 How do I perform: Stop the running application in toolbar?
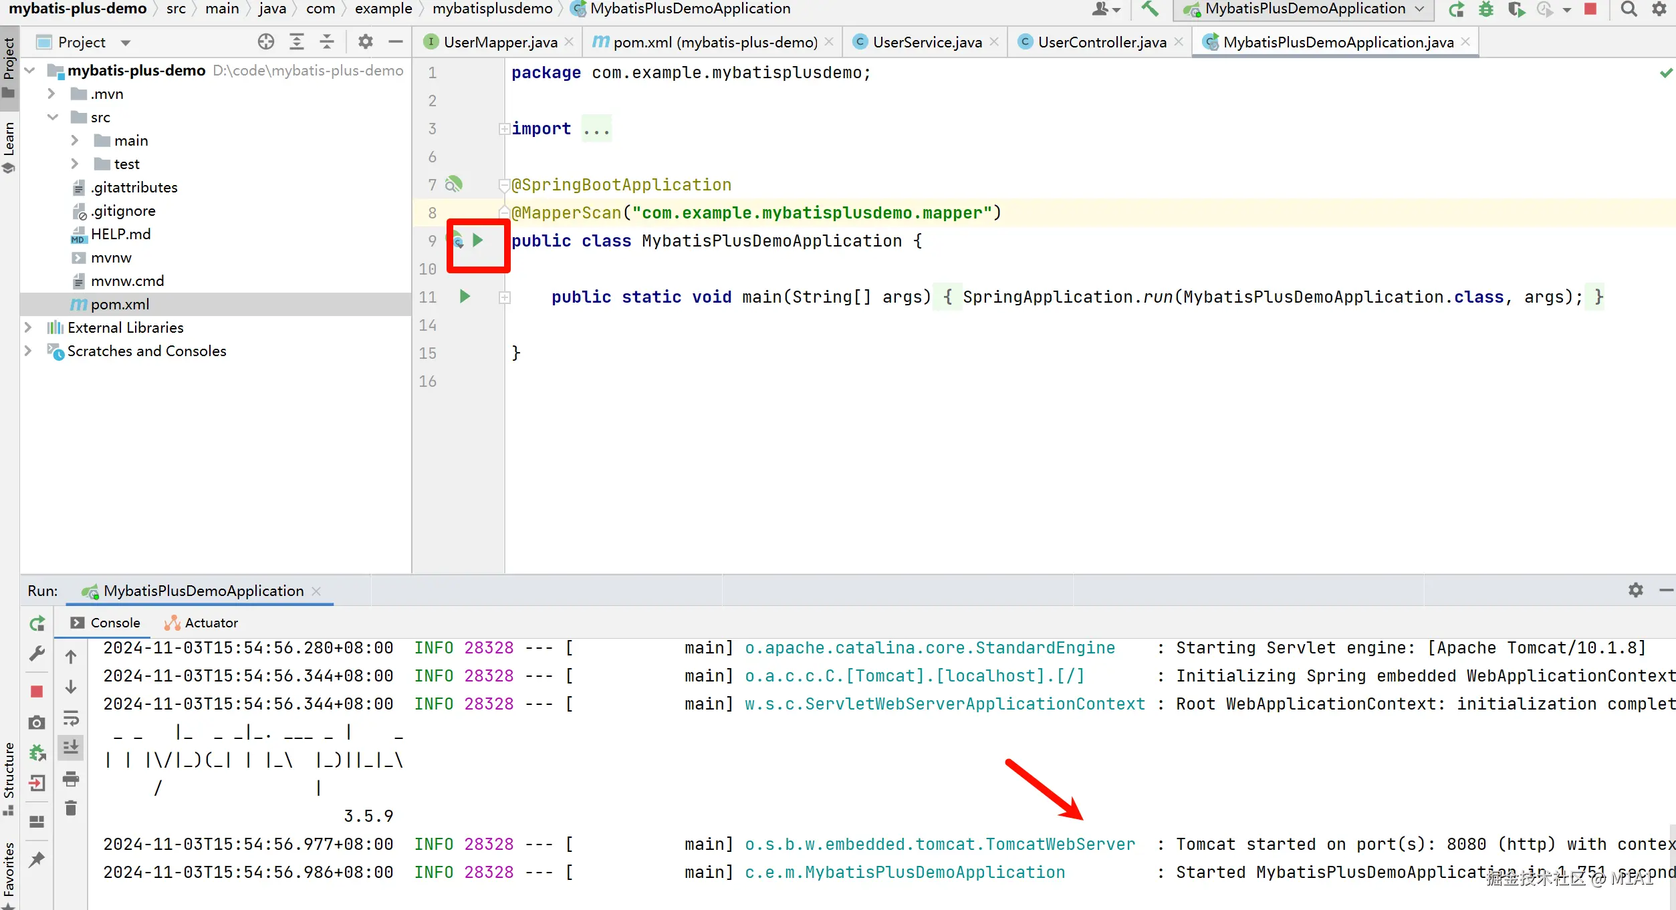1590,9
